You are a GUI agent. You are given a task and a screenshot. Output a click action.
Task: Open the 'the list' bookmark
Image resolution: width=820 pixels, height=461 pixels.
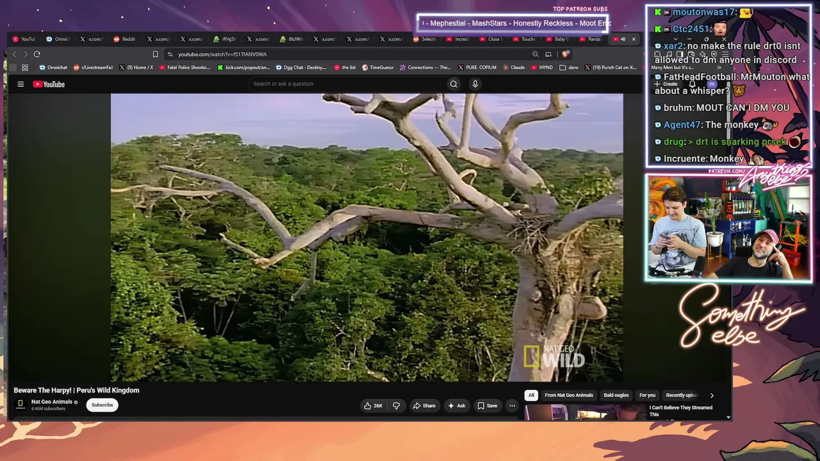click(345, 67)
